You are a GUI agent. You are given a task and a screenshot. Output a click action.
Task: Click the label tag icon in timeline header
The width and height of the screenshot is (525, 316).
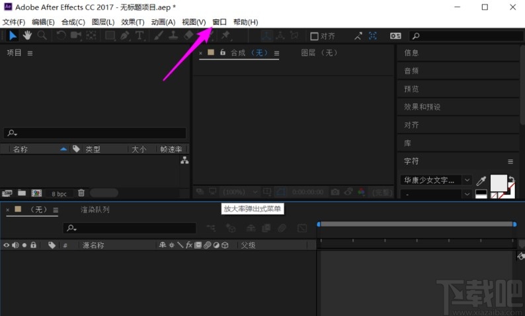pos(52,245)
